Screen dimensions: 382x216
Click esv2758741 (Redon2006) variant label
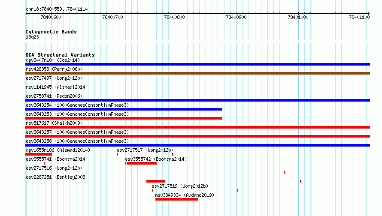(x=54, y=96)
